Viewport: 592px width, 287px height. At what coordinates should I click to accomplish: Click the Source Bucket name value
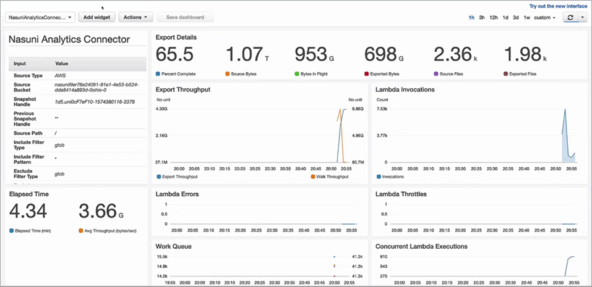(x=97, y=88)
